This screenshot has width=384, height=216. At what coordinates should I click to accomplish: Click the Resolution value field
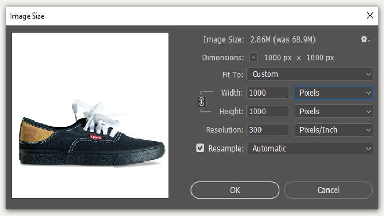coord(268,130)
